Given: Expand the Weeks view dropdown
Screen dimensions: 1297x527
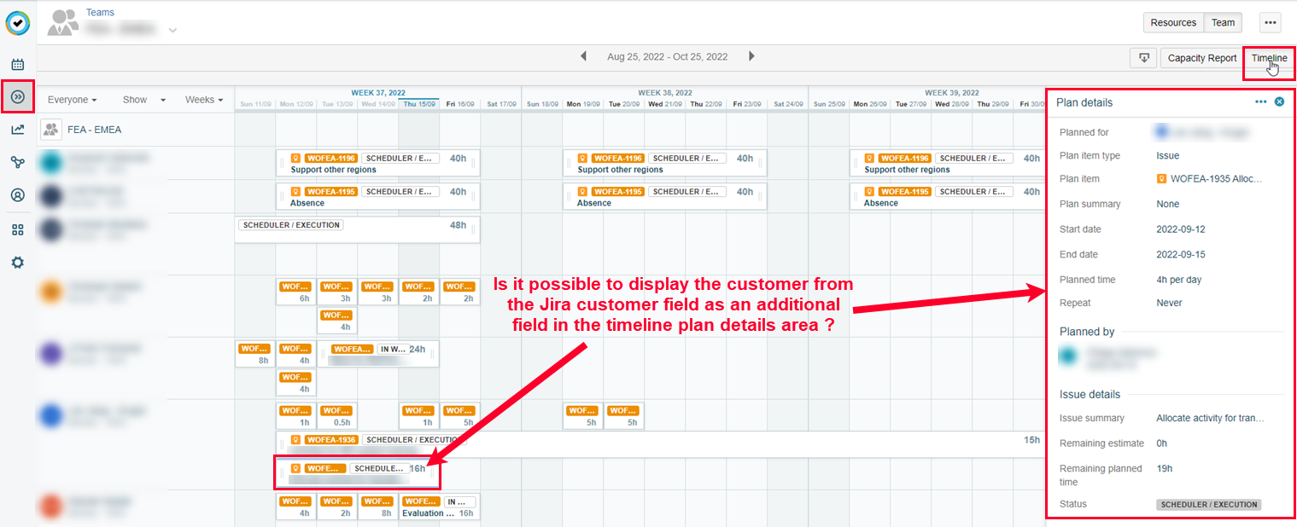Looking at the screenshot, I should click(x=204, y=100).
